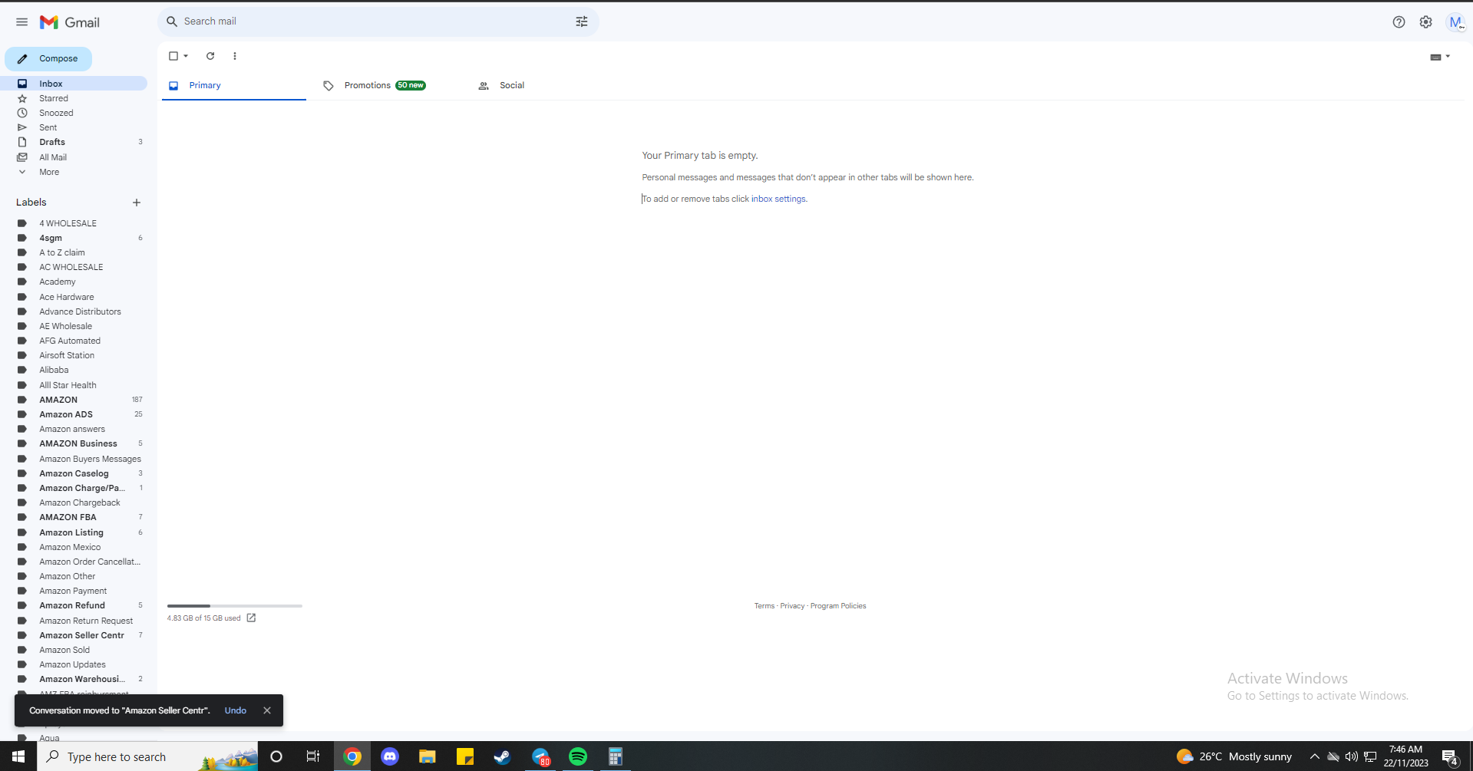1473x771 pixels.
Task: Open File Explorer from the taskbar
Action: pyautogui.click(x=428, y=756)
